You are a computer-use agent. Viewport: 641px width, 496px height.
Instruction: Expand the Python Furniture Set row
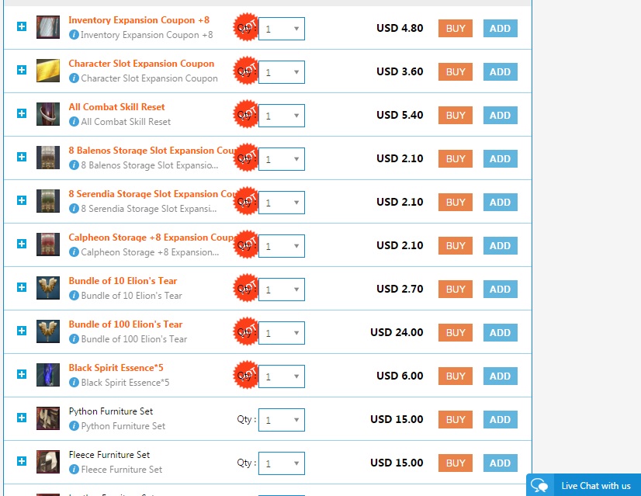[x=22, y=418]
